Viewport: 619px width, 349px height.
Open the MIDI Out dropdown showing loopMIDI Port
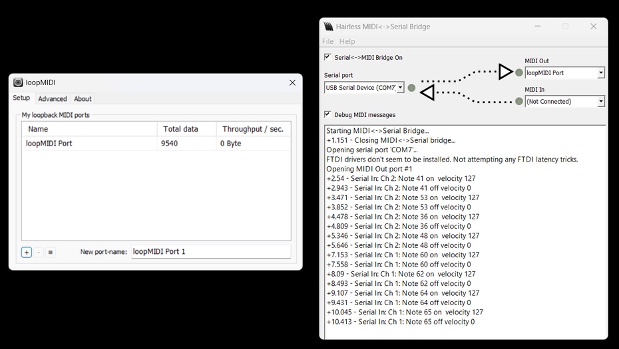pos(564,73)
